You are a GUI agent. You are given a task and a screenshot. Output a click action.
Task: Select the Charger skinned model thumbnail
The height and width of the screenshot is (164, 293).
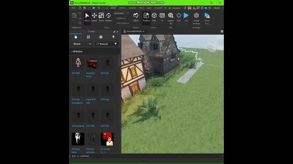coord(92,139)
